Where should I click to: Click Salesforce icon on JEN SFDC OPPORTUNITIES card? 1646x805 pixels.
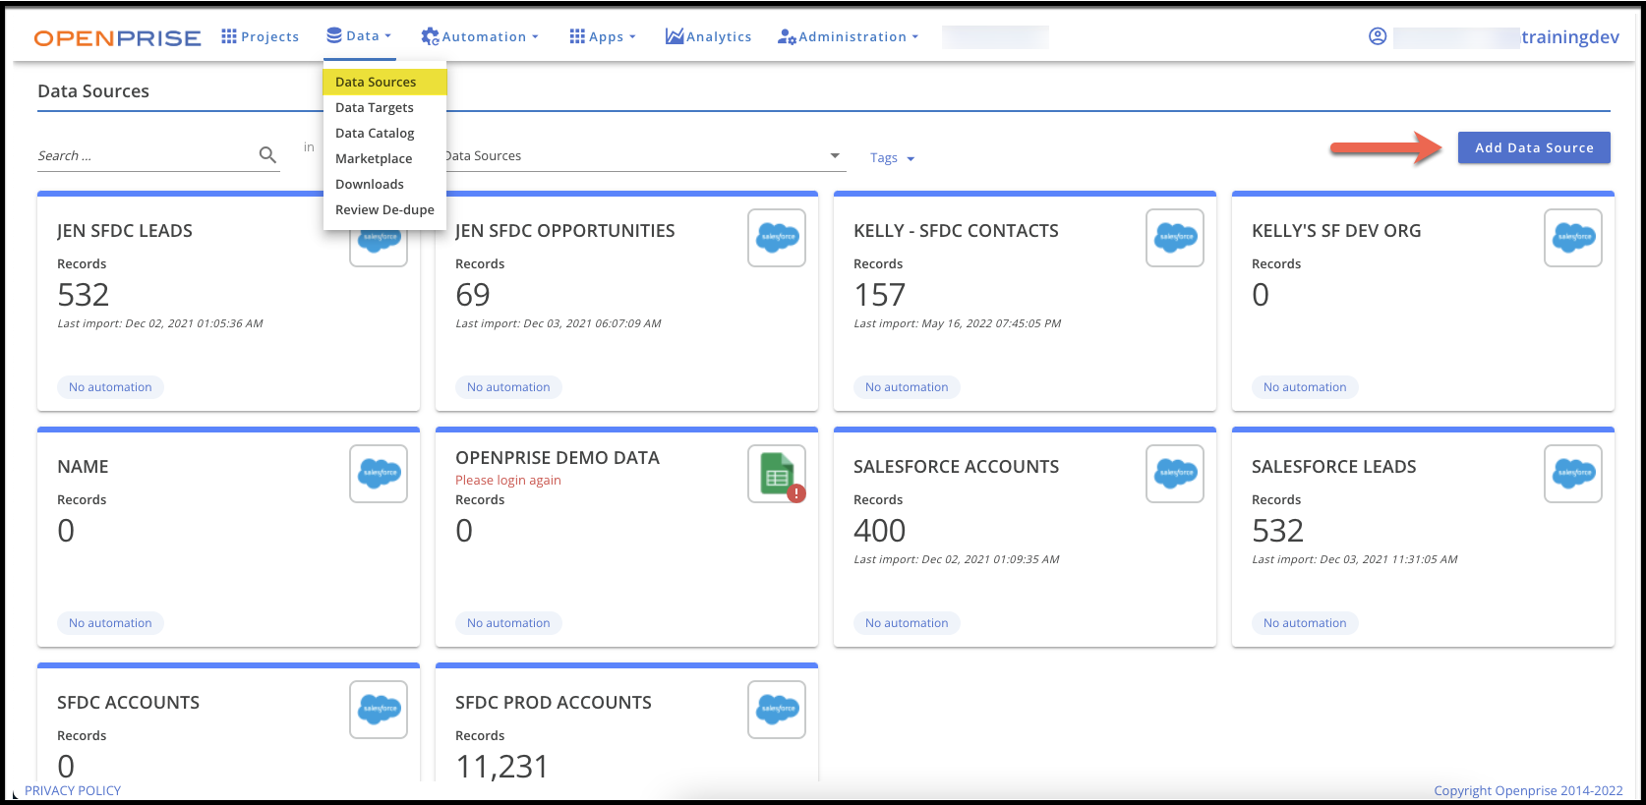[777, 237]
